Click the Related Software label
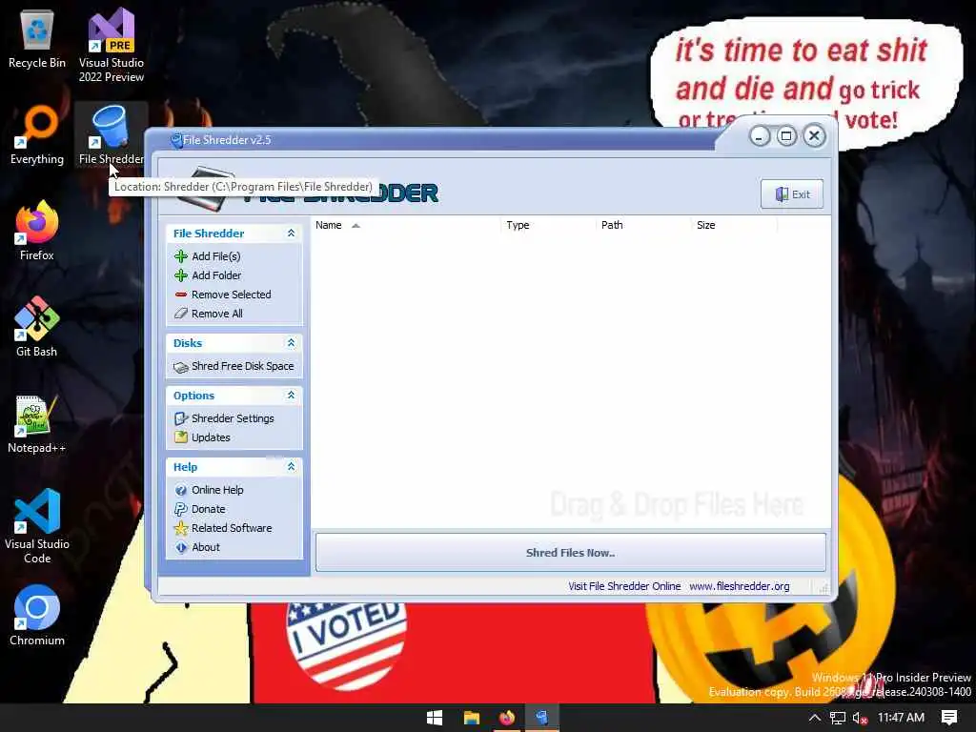 232,528
